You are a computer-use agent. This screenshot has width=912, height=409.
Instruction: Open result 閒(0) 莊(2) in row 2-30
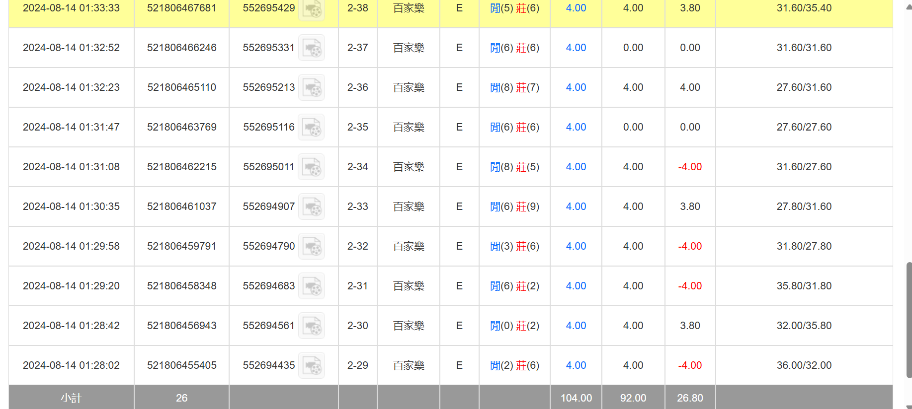click(x=514, y=326)
